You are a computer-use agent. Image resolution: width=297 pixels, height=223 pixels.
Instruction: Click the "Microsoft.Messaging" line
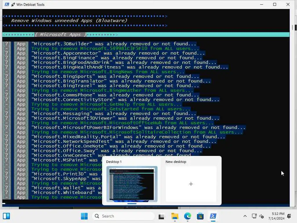coord(114,114)
